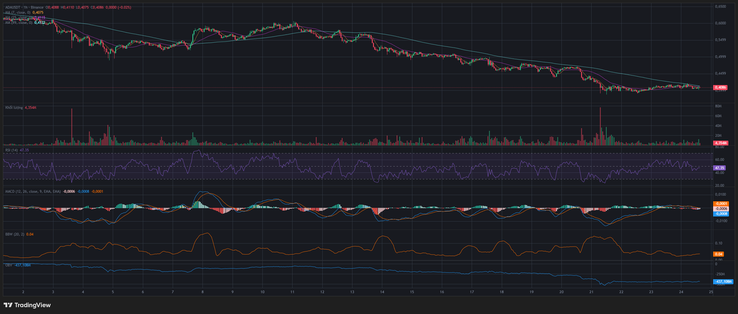Click the ADAUSDT symbol title in legend
Viewport: 738px width, 314px height.
point(24,7)
